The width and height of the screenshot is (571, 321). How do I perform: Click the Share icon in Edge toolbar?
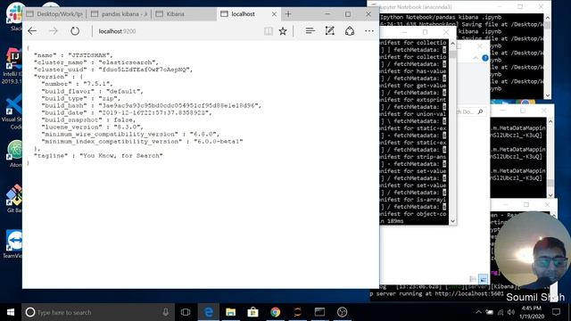350,31
